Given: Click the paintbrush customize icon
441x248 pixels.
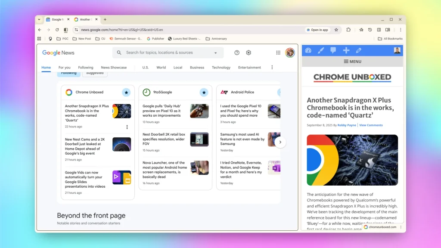Looking at the screenshot, I should 320,50.
